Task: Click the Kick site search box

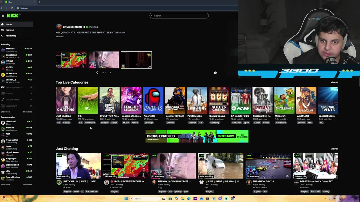Action: pos(179,16)
